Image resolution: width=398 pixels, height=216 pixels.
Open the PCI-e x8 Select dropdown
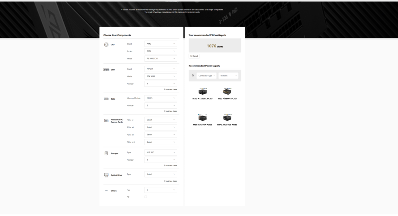[x=160, y=135]
